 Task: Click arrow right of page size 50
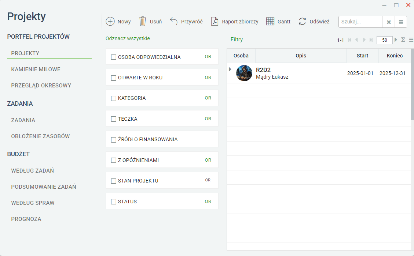[396, 40]
